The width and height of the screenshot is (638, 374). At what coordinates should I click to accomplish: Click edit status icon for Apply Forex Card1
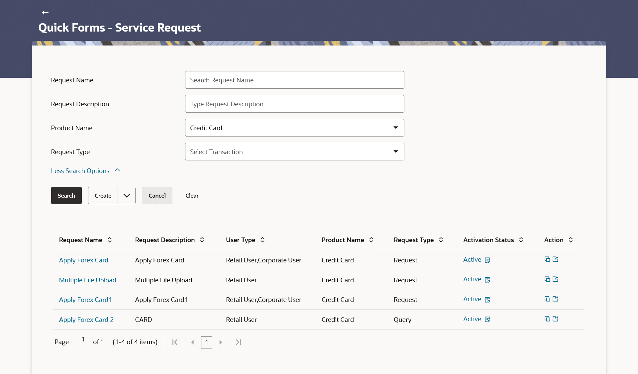click(487, 300)
